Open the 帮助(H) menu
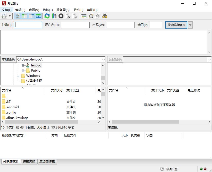This screenshot has height=172, width=212. 92,10
